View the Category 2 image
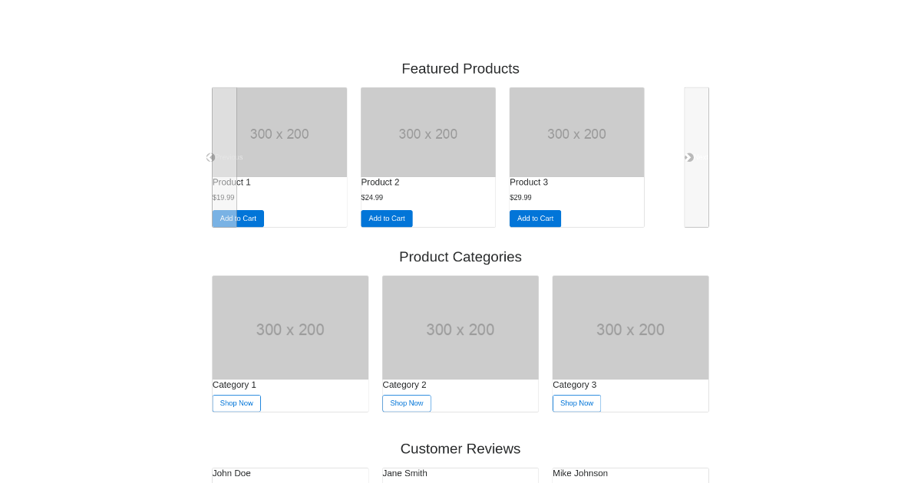 click(x=460, y=327)
